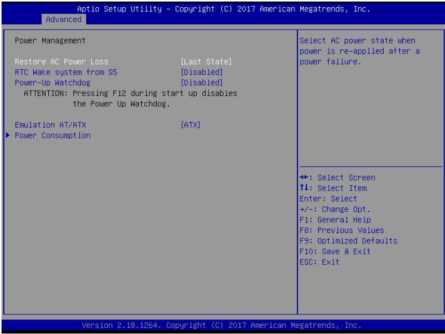Click F9: Optimized Defaults hint
Screen dimensions: 445x334
click(x=348, y=241)
